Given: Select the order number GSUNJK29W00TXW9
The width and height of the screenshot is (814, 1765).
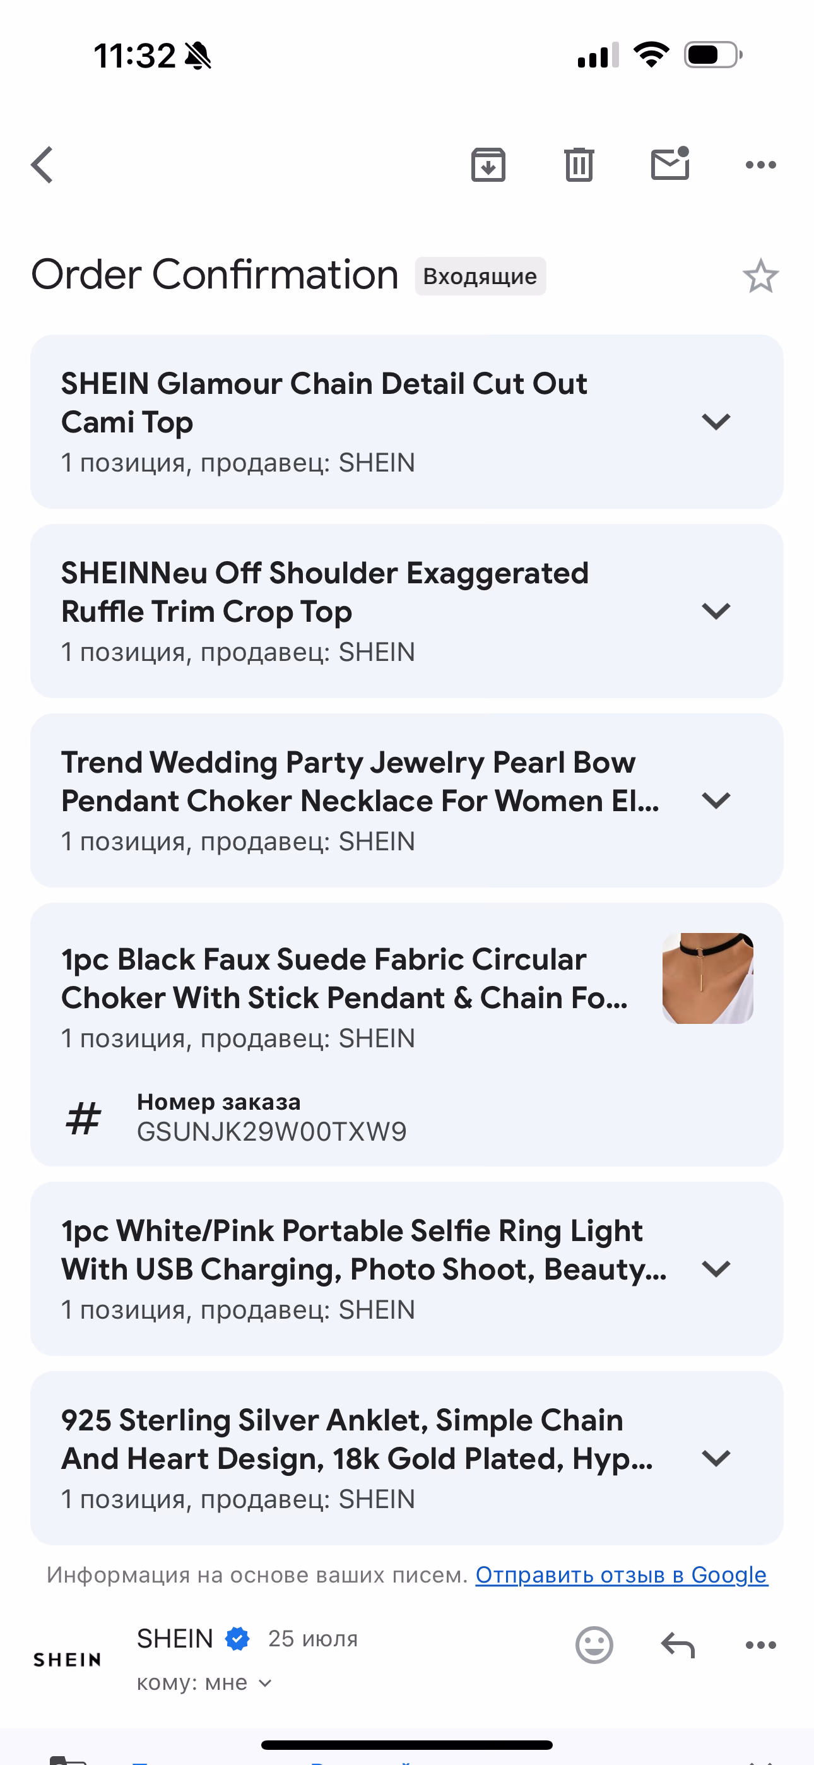Looking at the screenshot, I should coord(271,1131).
